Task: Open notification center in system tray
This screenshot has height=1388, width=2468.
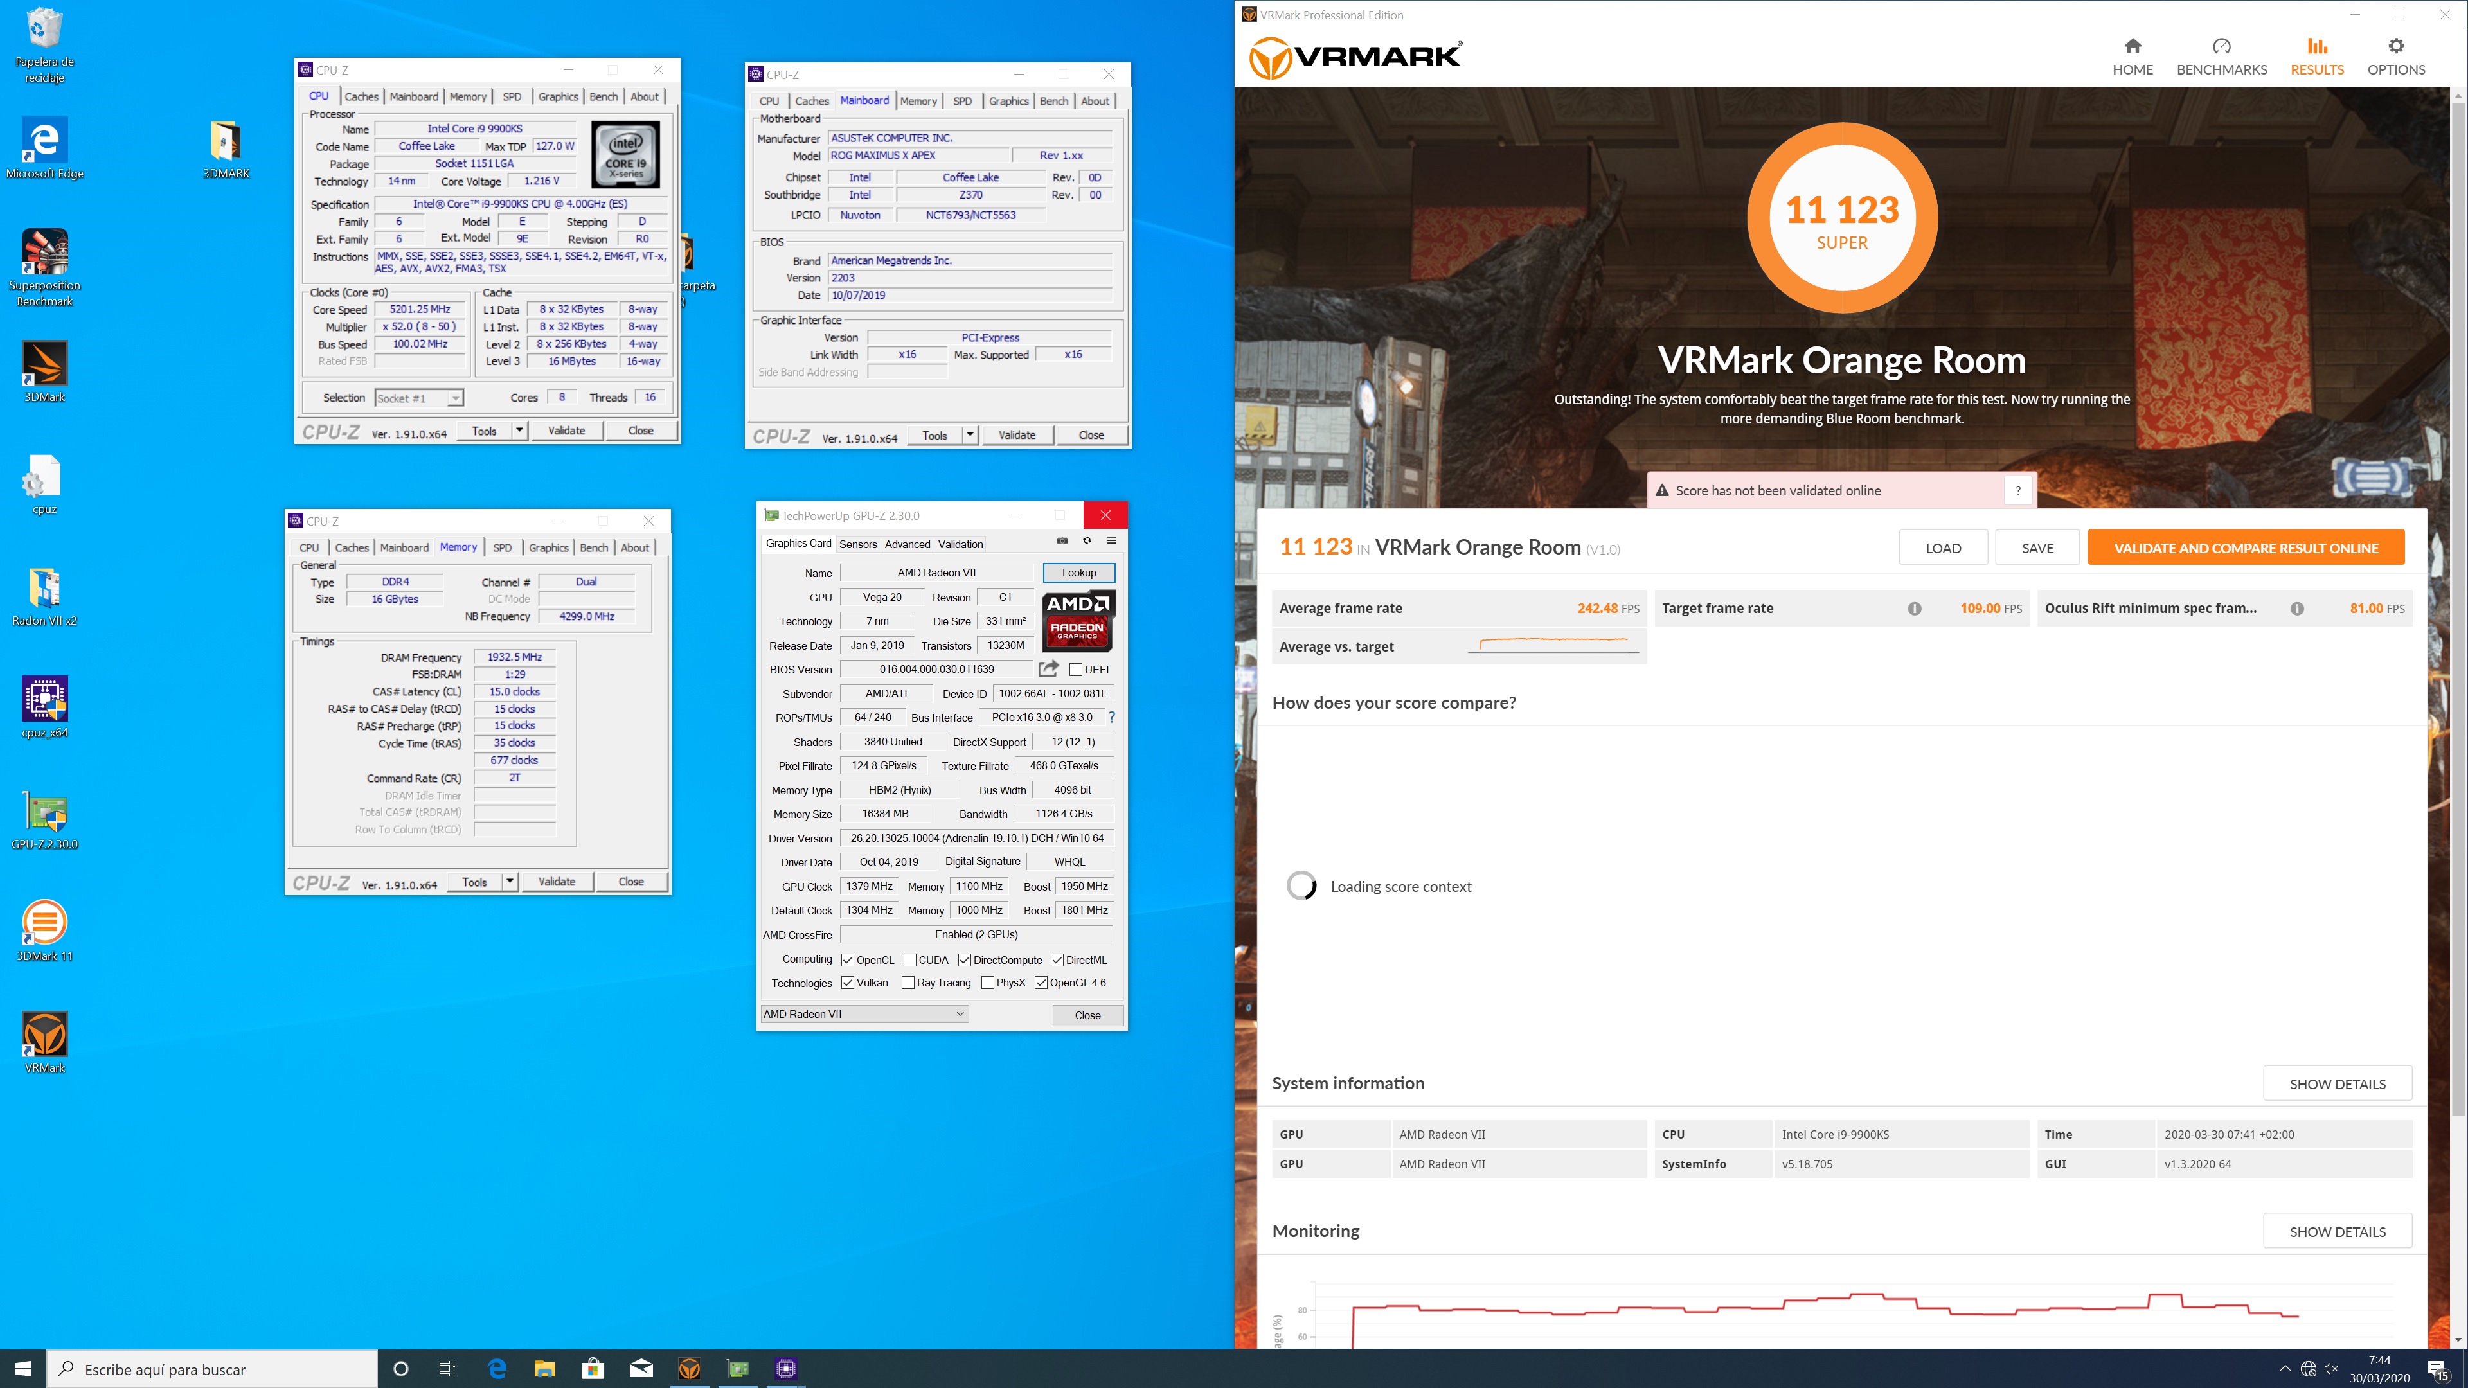Action: 2438,1369
